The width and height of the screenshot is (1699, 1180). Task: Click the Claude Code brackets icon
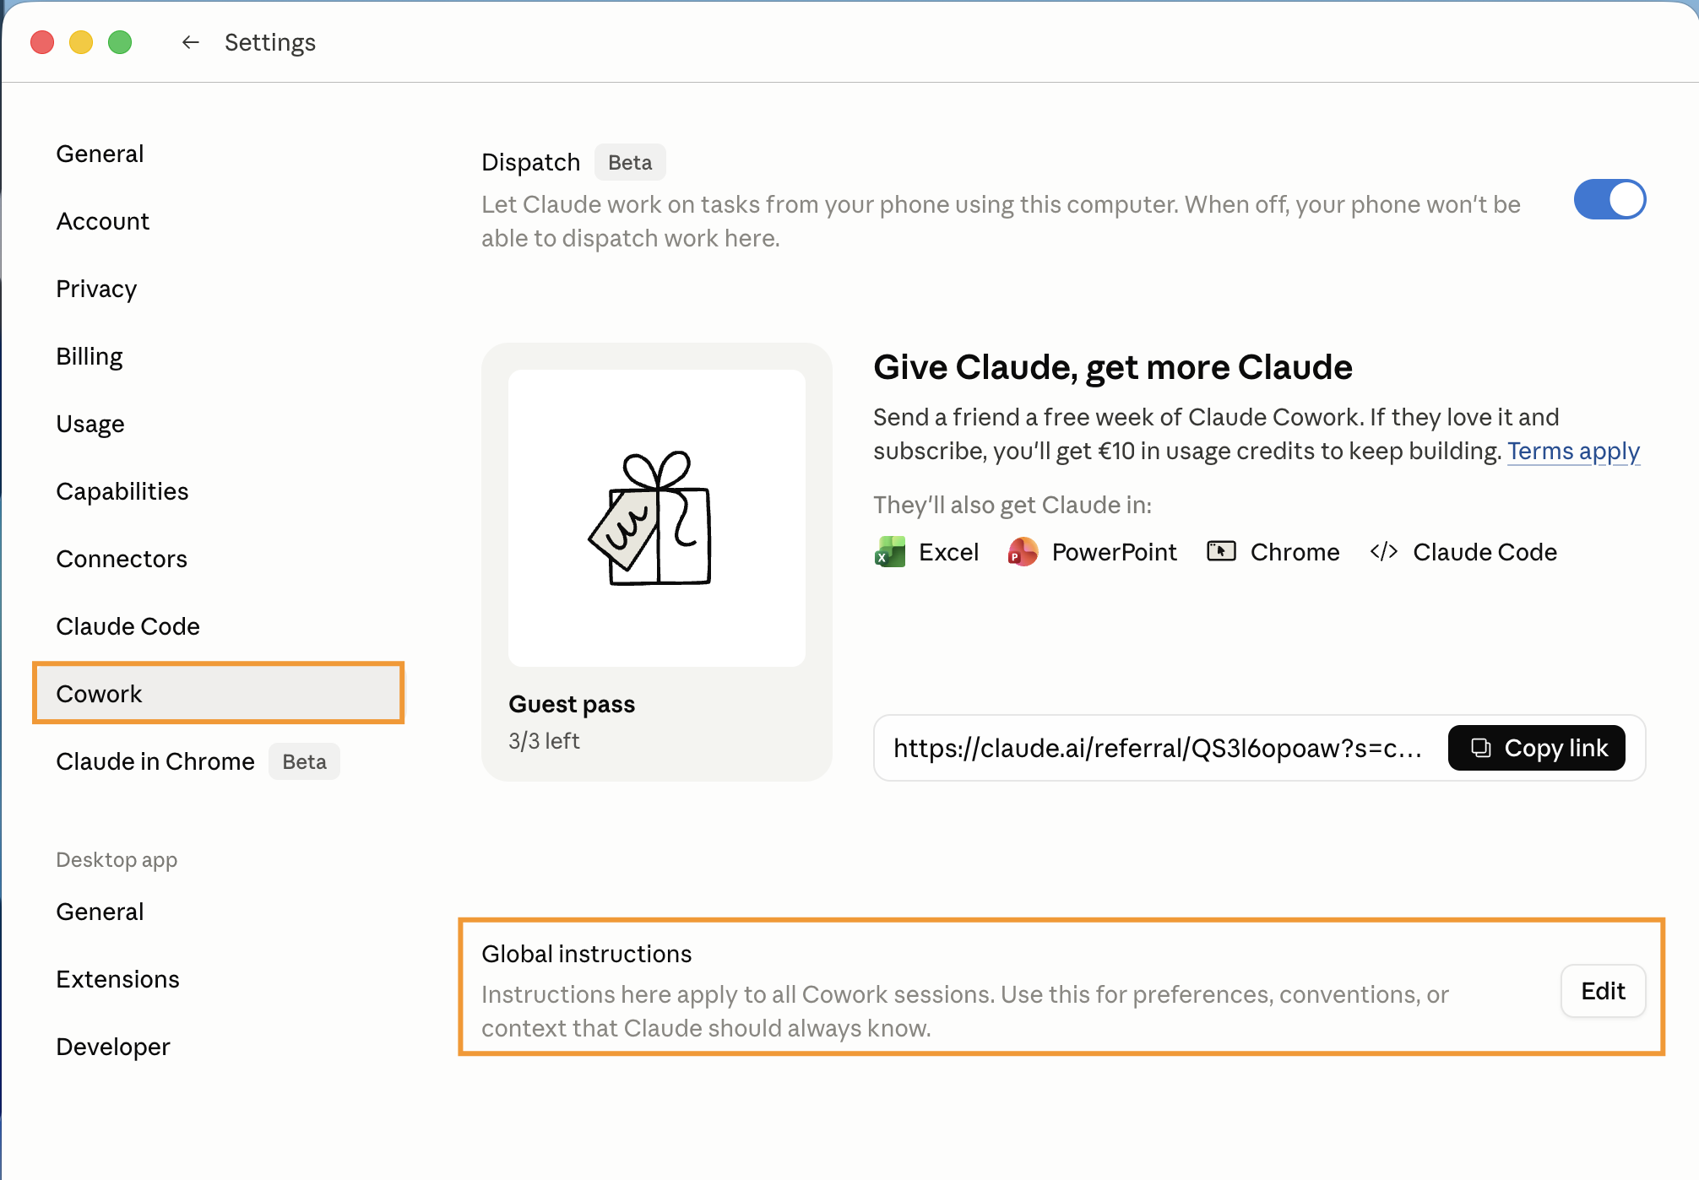1384,552
